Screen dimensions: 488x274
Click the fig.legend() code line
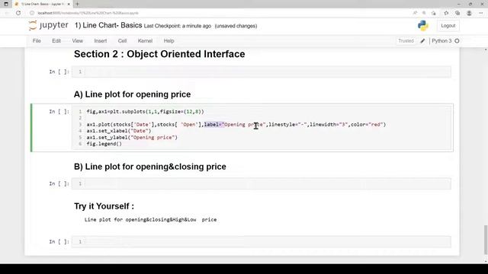pyautogui.click(x=104, y=144)
